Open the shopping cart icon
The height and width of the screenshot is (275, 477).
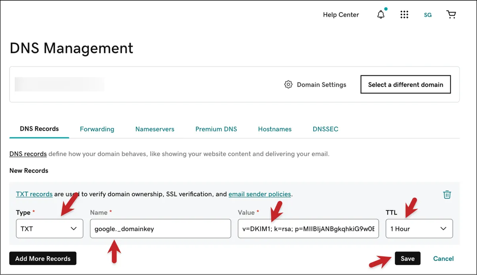click(x=451, y=15)
